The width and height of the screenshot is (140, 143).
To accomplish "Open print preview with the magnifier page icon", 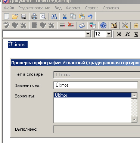I will tap(43, 16).
